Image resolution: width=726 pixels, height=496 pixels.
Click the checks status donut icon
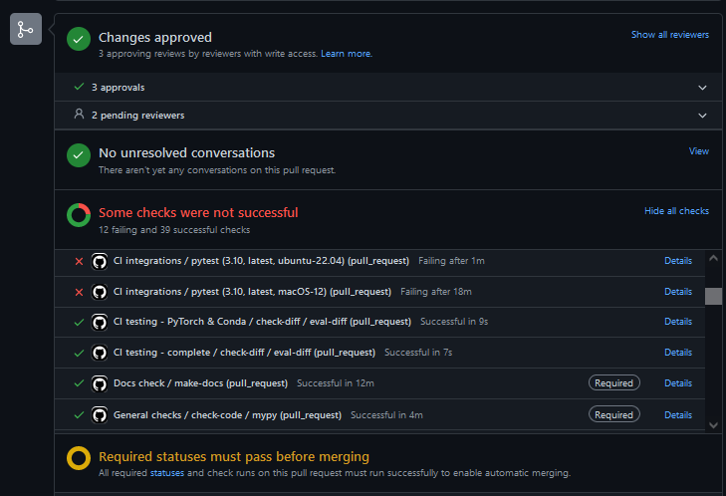(79, 215)
